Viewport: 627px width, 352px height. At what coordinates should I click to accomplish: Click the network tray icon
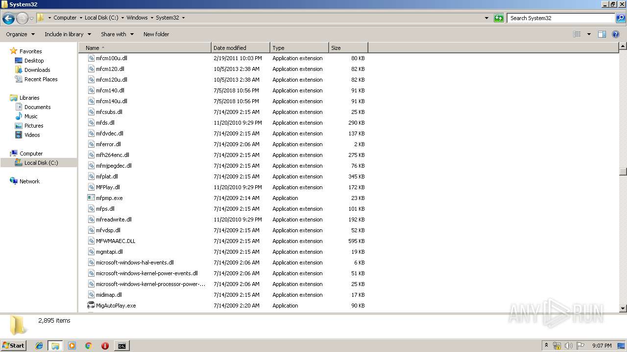click(557, 346)
